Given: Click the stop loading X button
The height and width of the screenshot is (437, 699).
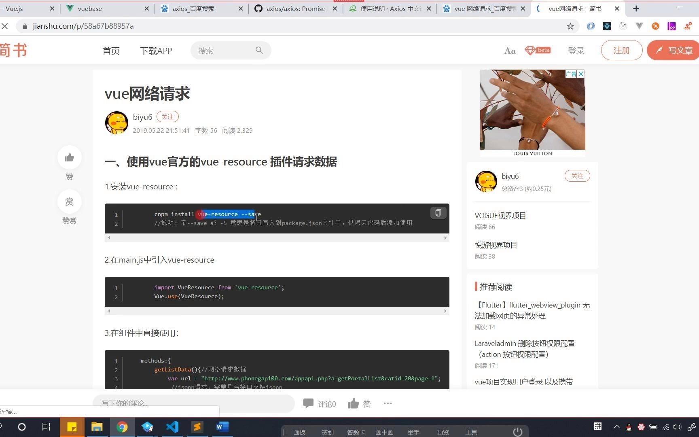Looking at the screenshot, I should pyautogui.click(x=5, y=26).
